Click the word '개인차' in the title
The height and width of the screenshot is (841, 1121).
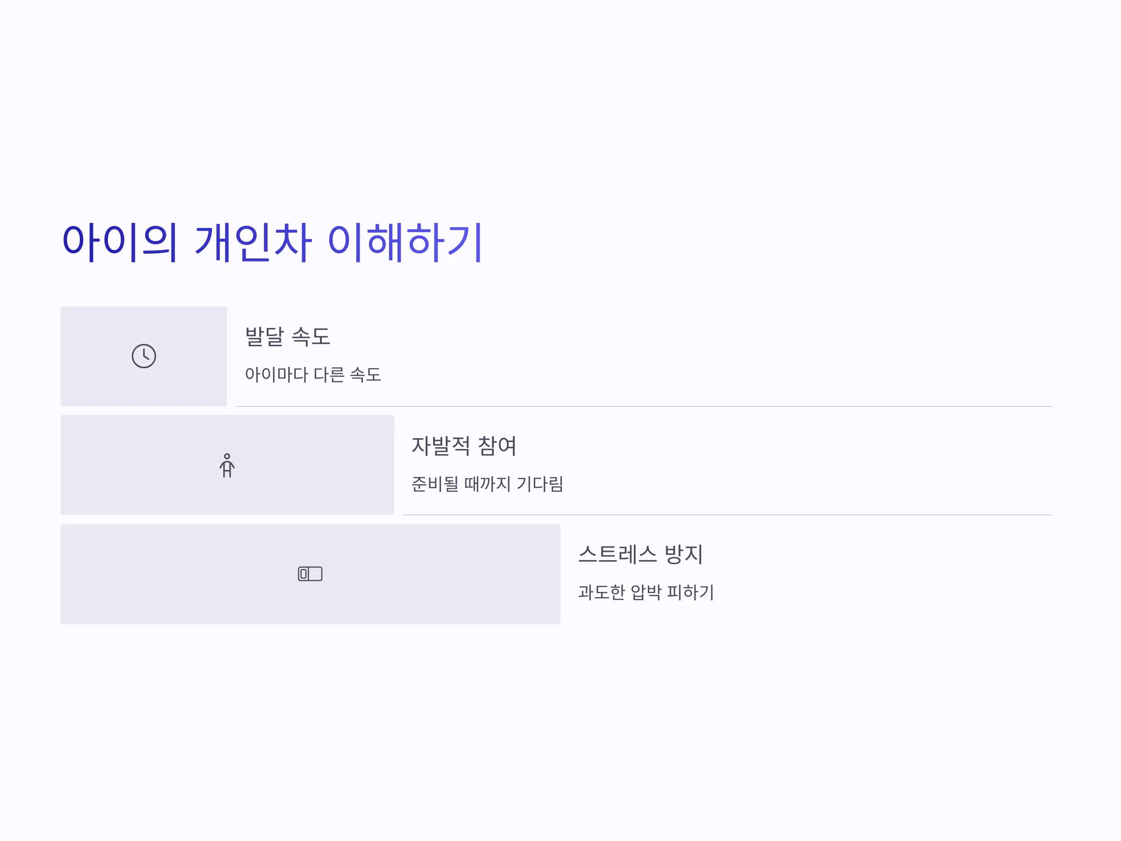(x=253, y=242)
